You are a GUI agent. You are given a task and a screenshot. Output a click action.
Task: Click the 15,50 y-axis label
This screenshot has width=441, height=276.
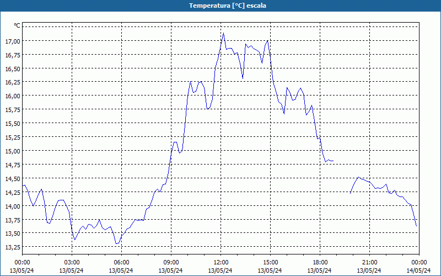pos(13,124)
